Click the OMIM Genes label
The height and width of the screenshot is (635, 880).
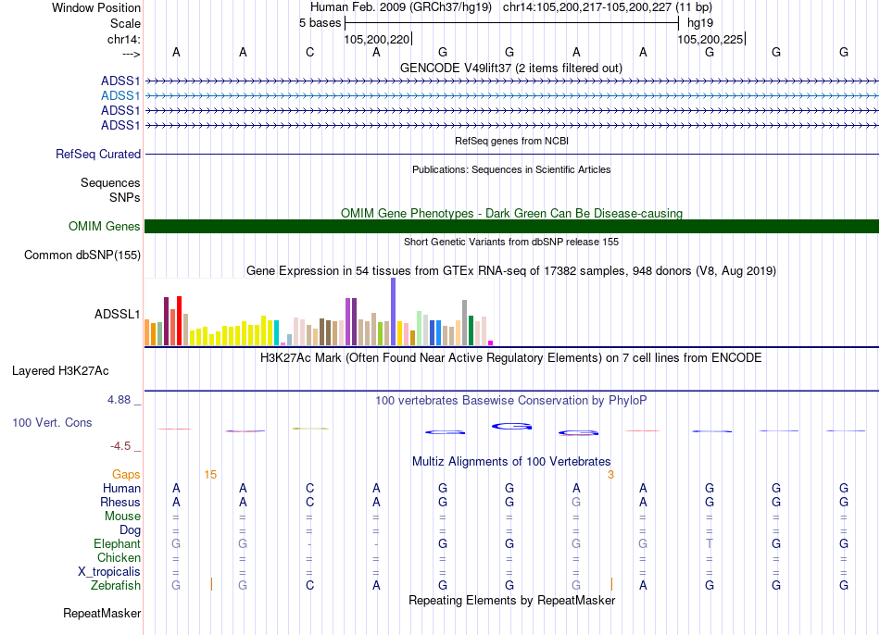(x=105, y=226)
